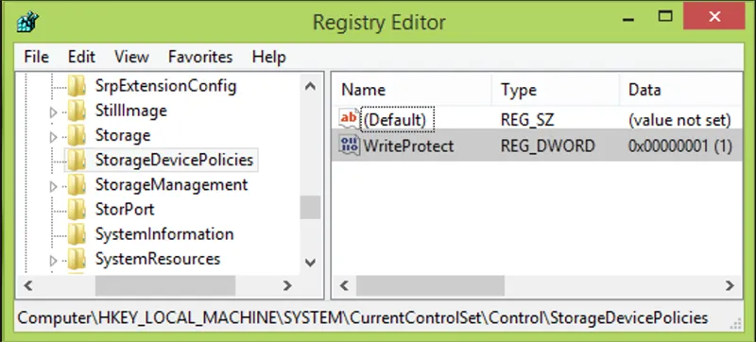Click the values pane horizontal scrollbar thumb
Screen dimensions: 756x342
[430, 285]
